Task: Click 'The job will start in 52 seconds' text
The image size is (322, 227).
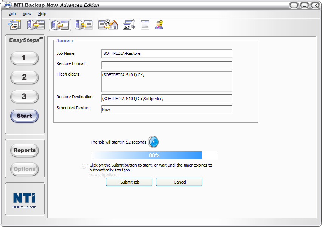Action: (x=118, y=142)
